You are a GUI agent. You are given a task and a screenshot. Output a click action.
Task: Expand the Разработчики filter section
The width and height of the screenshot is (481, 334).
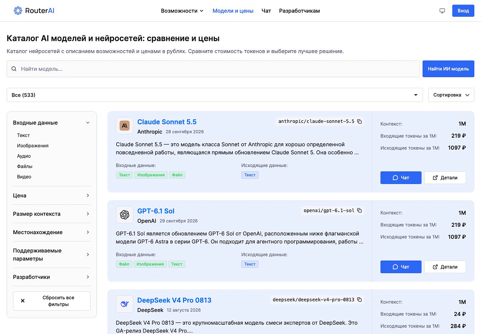click(x=52, y=277)
